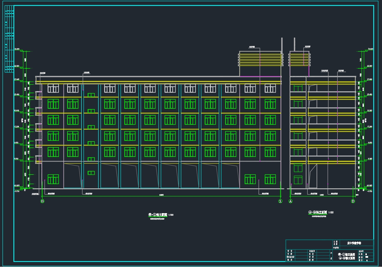Click the axis bubble labeled A

pyautogui.click(x=291, y=201)
